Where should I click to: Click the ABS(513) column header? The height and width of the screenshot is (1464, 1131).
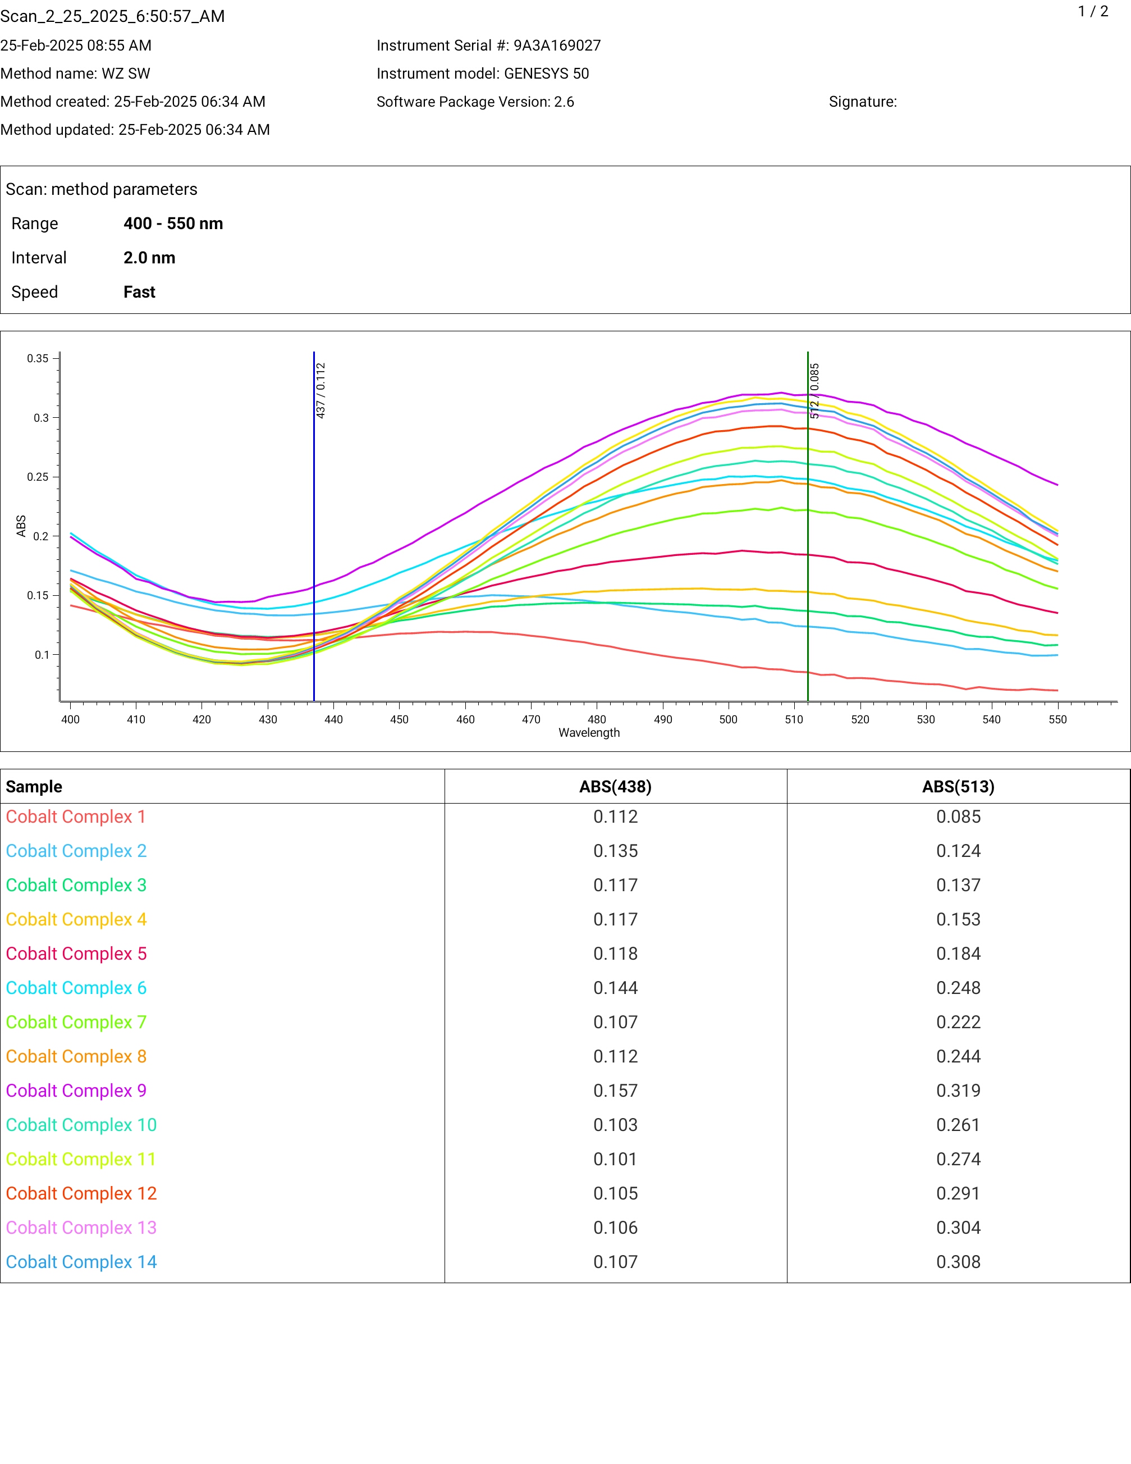(958, 786)
